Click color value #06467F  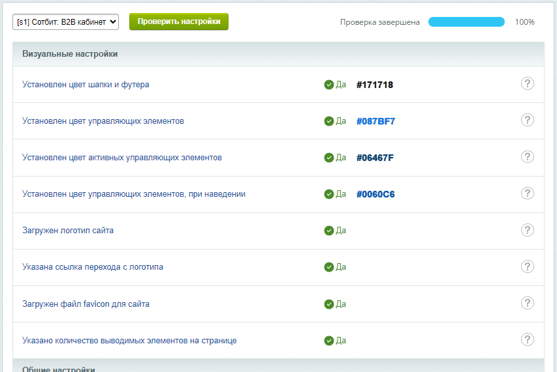375,158
